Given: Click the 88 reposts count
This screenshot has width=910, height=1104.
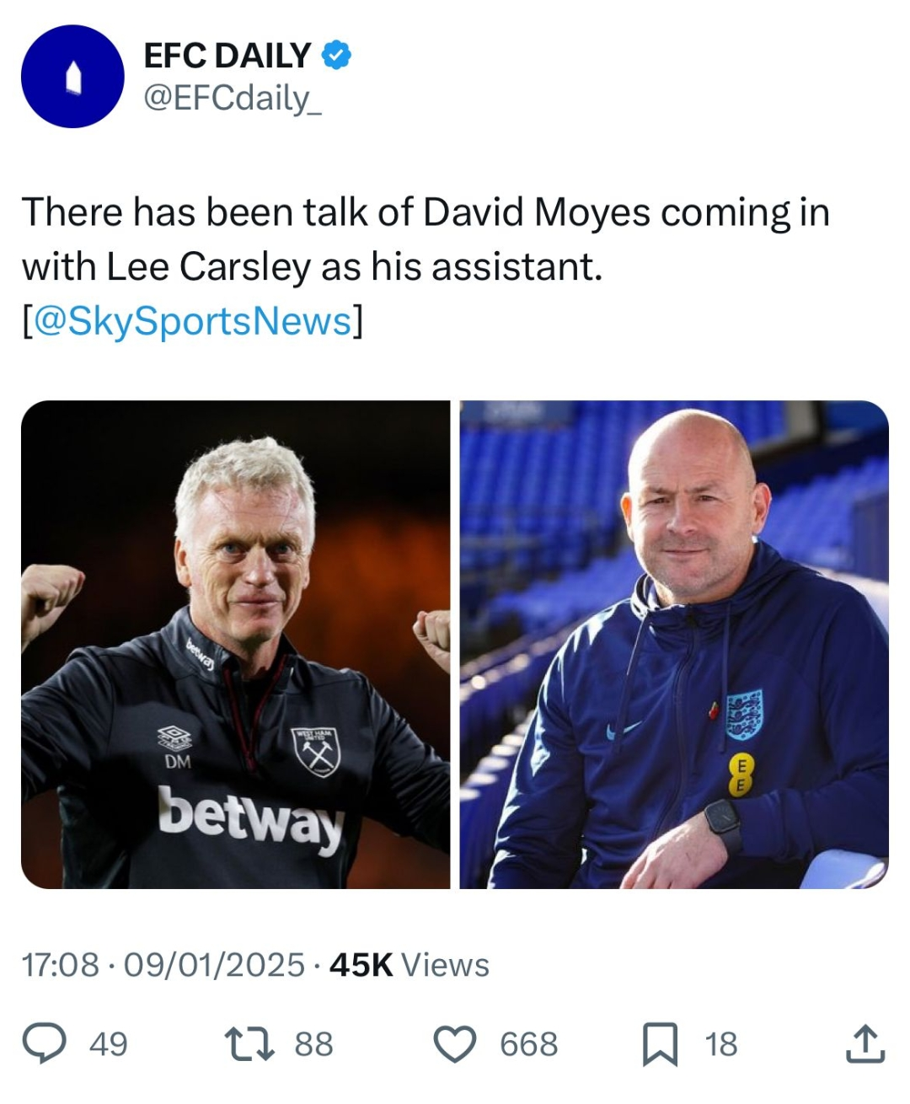Looking at the screenshot, I should pos(313,1044).
